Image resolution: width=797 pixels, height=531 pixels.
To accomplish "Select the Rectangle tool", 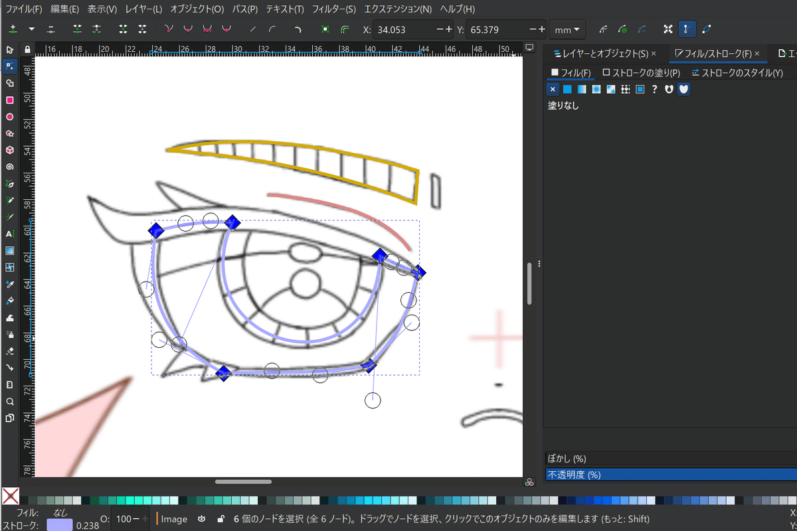I will (9, 100).
